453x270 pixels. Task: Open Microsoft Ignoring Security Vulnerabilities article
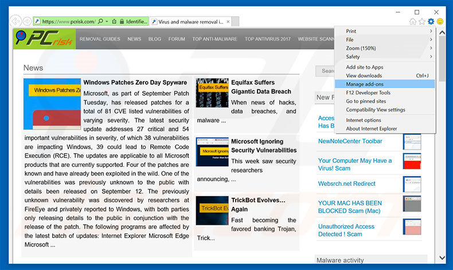[264, 146]
